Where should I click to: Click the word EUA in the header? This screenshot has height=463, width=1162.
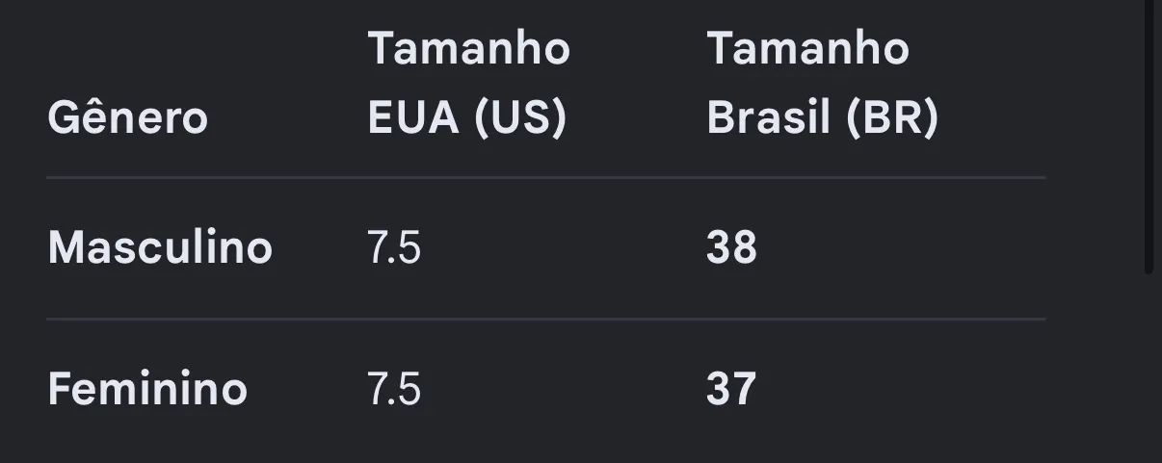[x=414, y=118]
